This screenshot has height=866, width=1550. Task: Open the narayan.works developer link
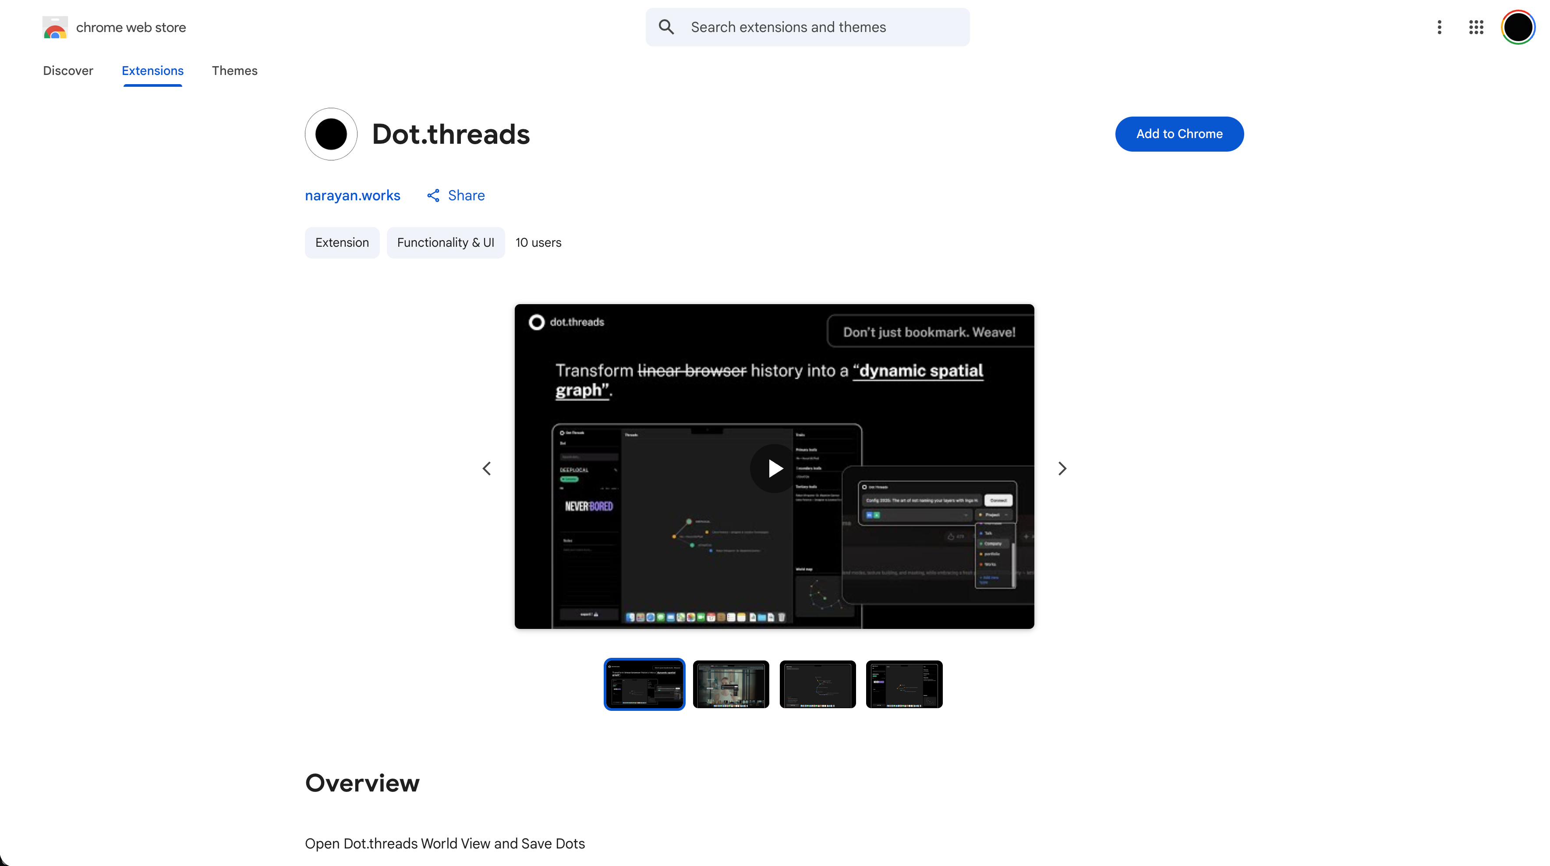click(353, 195)
